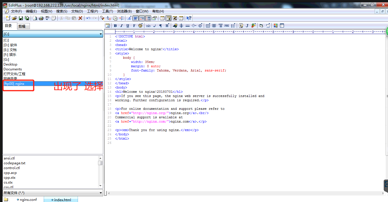Click the View in Browser magnifier icon
Viewport: 388px width, 202px height.
107,26
